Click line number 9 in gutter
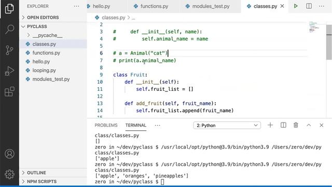332x187 pixels. (x=101, y=75)
